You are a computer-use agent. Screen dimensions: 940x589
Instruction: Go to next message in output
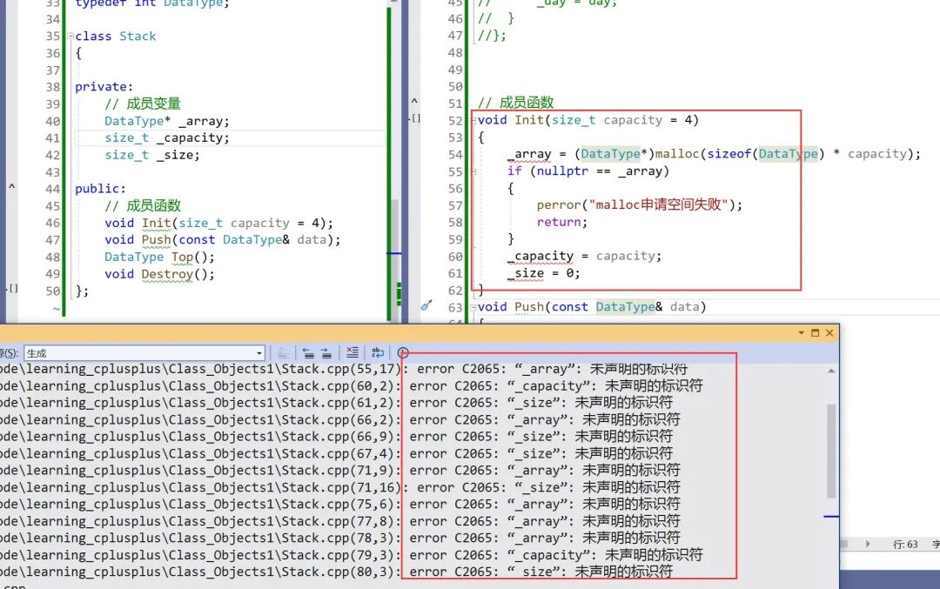click(x=326, y=353)
